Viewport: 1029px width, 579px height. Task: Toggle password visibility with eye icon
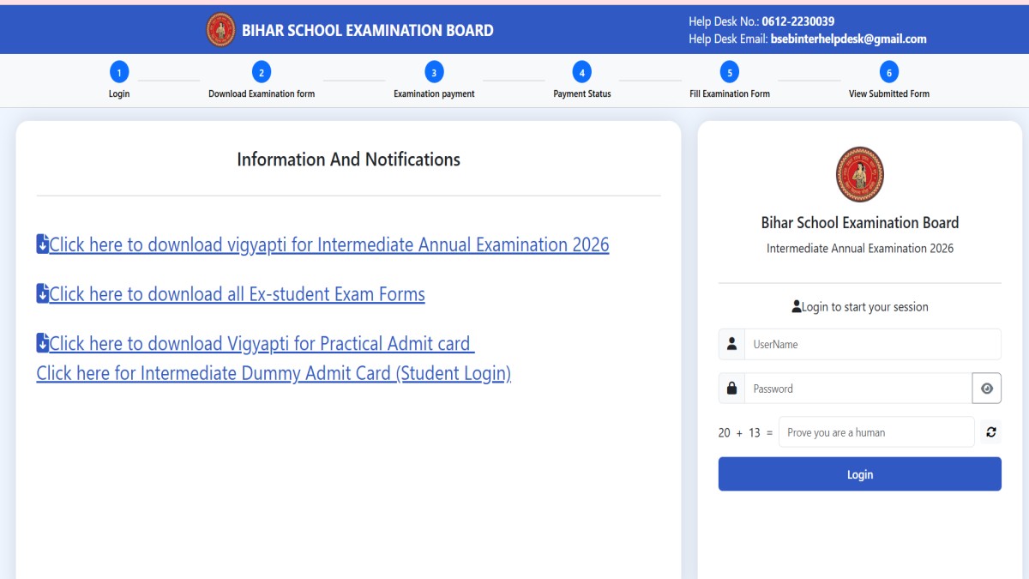986,389
